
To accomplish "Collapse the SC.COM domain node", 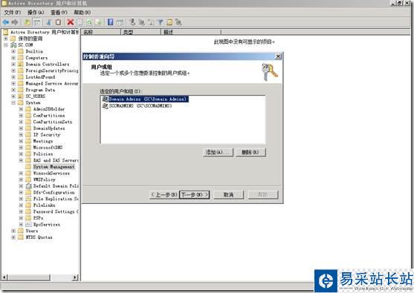I will [5, 45].
